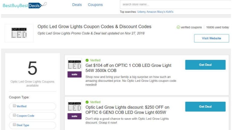Enable the Coupon Code filter checkbox
Viewport: 232px width, 130px height.
[x=14, y=115]
